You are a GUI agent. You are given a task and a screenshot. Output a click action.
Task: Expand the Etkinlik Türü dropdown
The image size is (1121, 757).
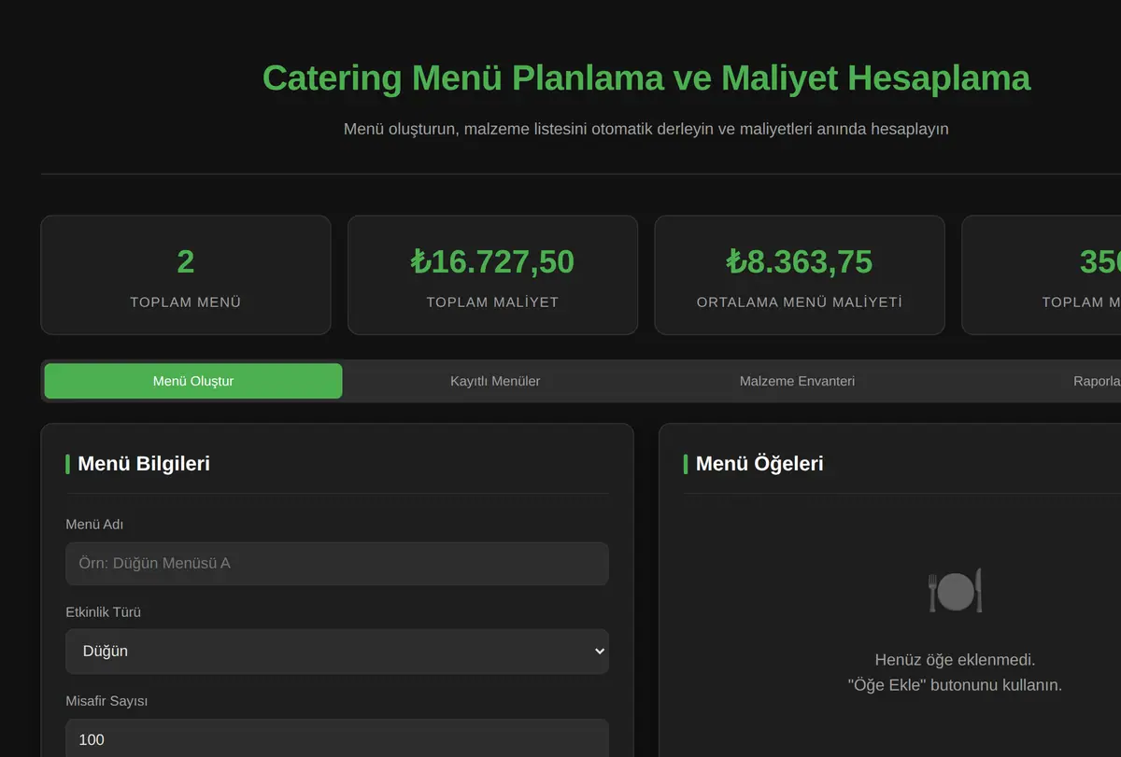click(x=337, y=652)
